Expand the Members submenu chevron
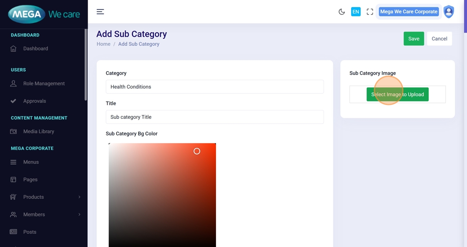The height and width of the screenshot is (247, 467). [79, 215]
